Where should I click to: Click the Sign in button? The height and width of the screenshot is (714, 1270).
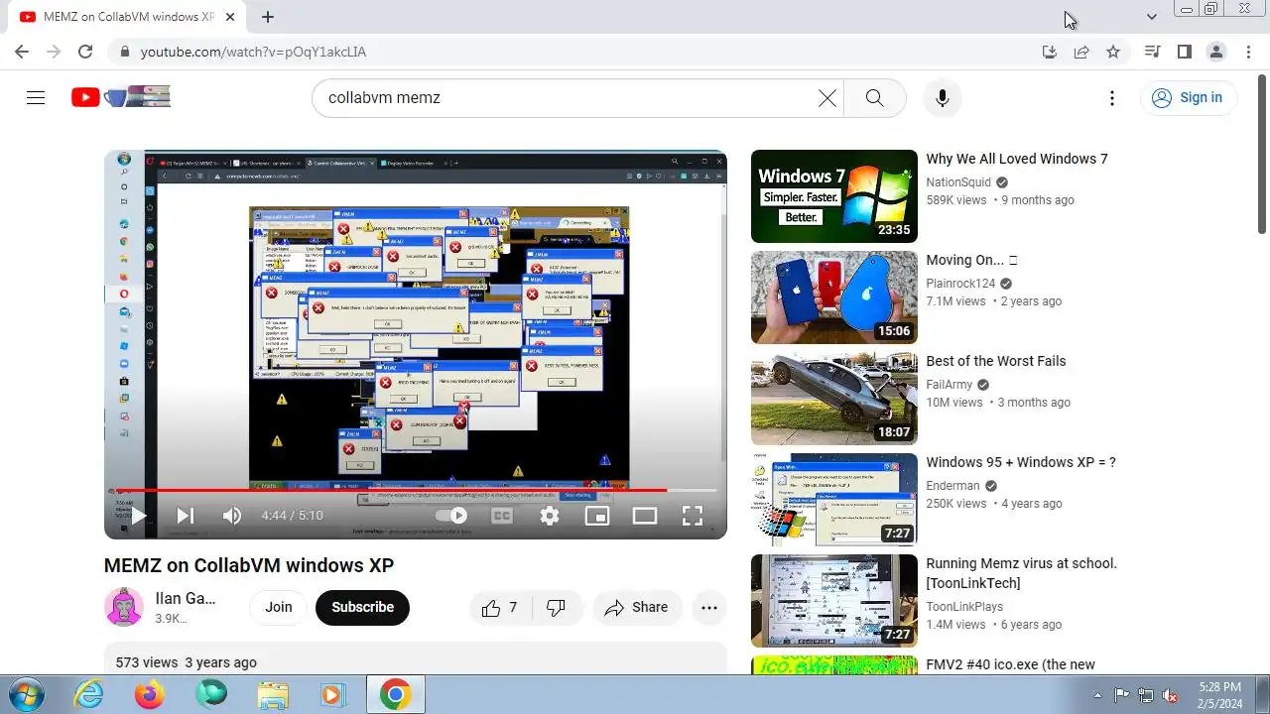click(1188, 97)
